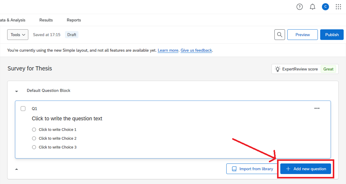Follow the Learn more link
The height and width of the screenshot is (184, 346).
[168, 50]
